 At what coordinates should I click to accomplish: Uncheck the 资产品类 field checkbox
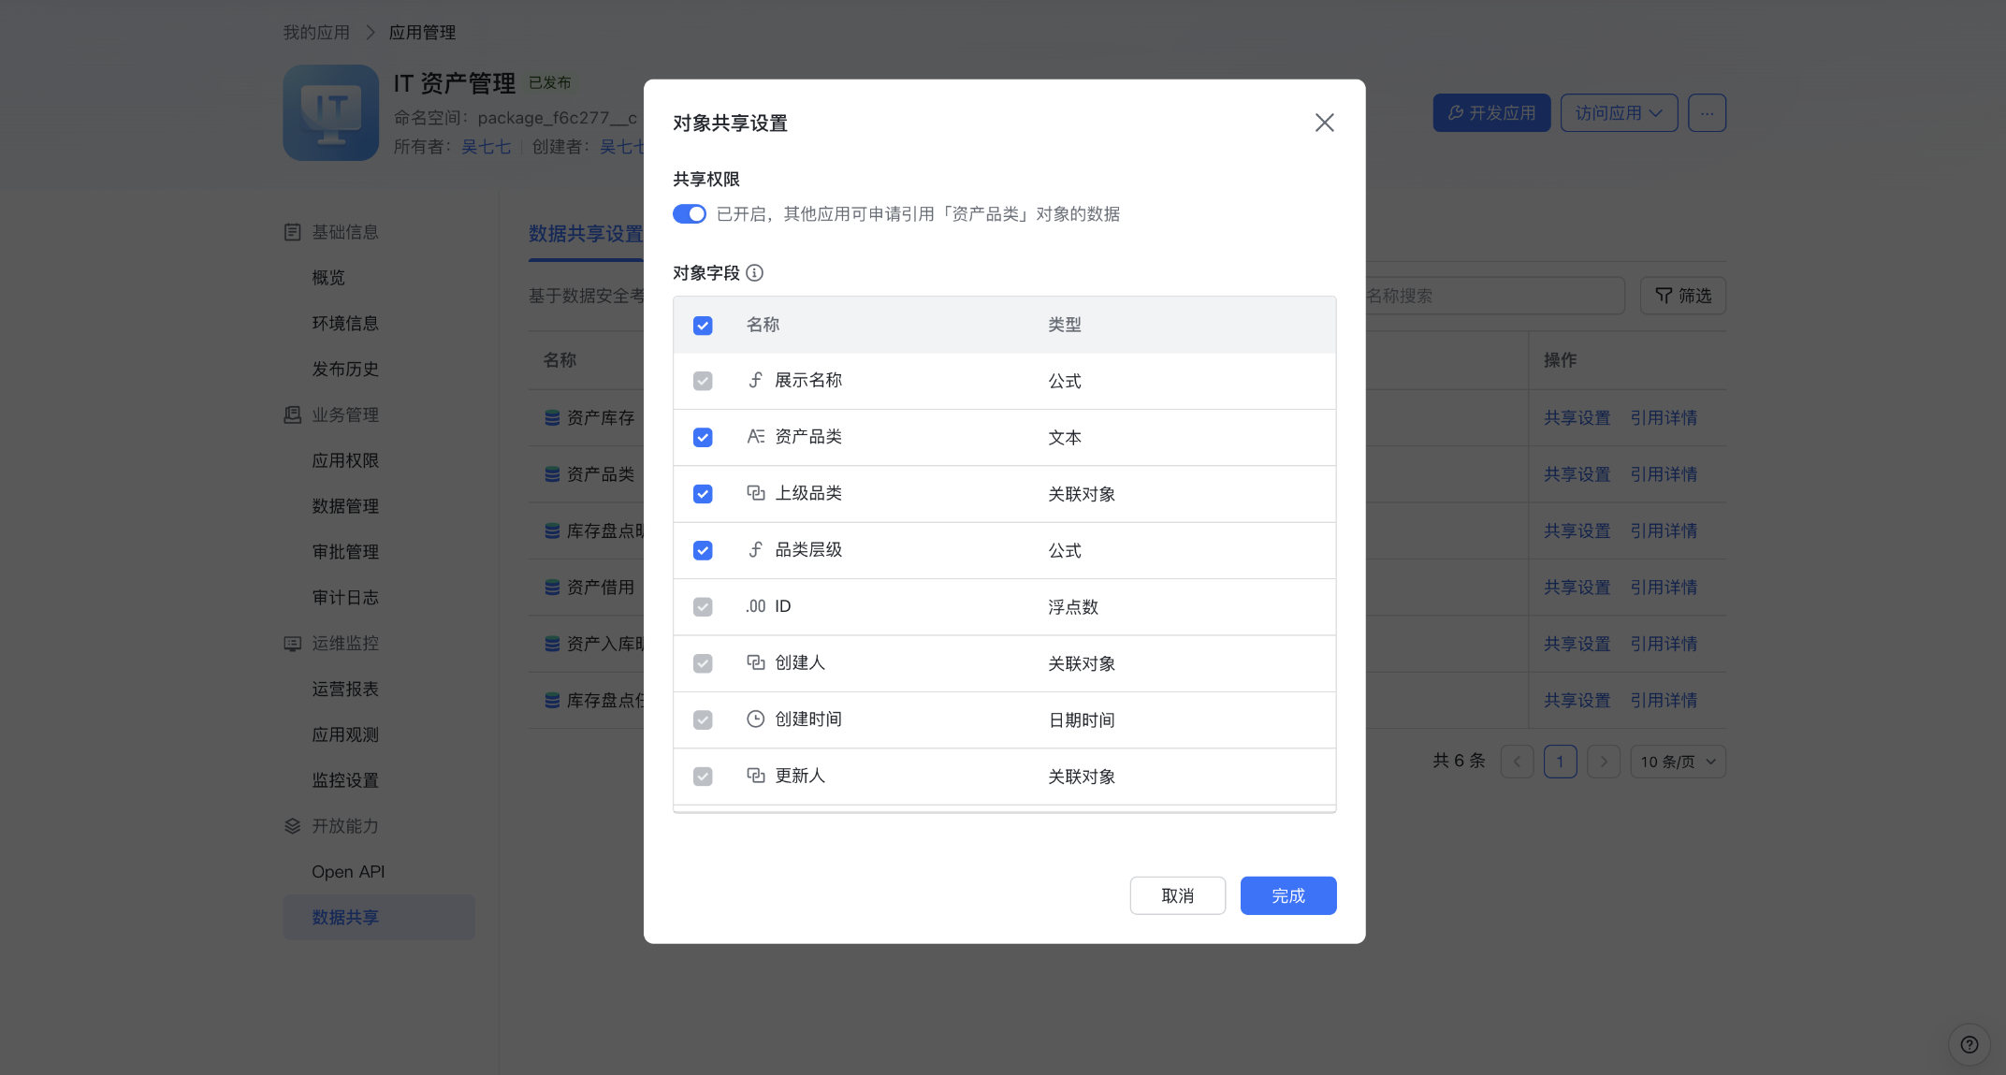pos(703,438)
